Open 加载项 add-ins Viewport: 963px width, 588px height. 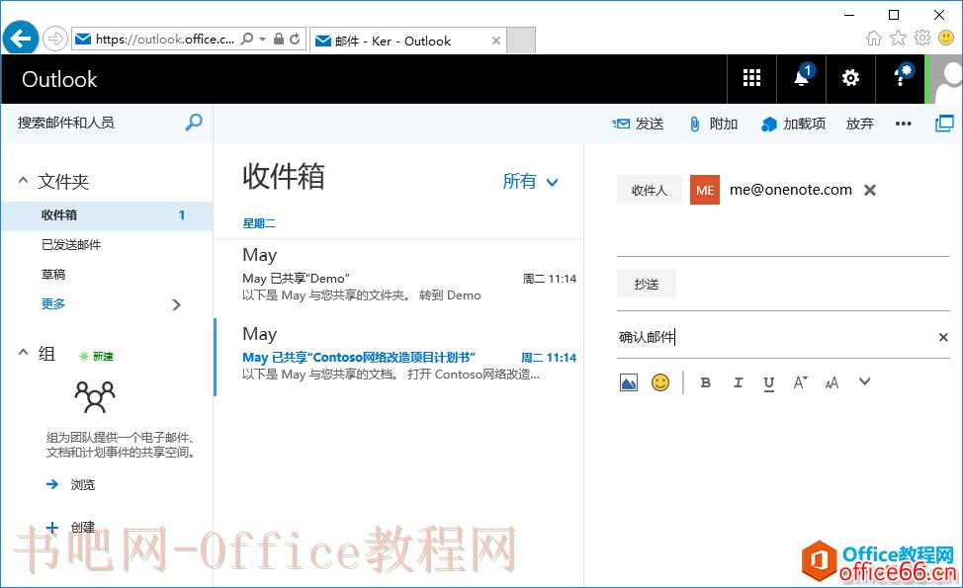point(793,124)
